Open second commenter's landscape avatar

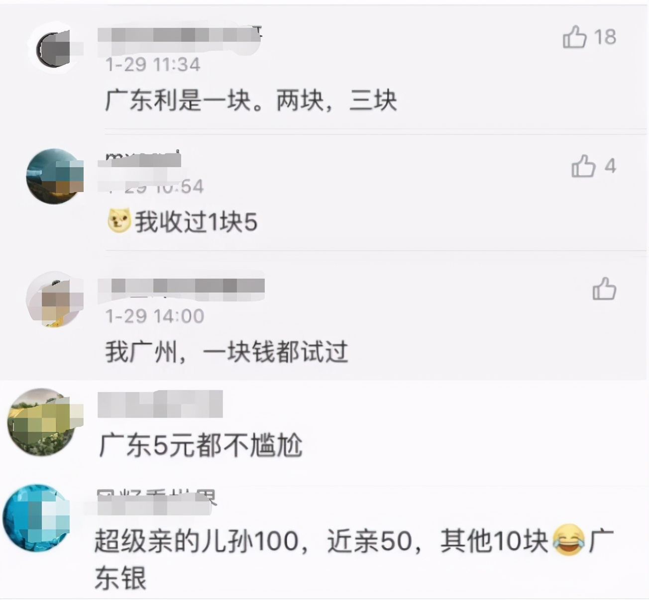[55, 176]
